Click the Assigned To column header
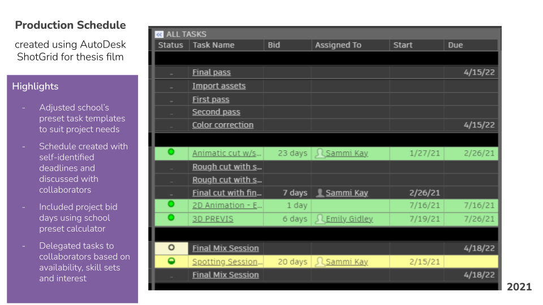The image size is (543, 305). point(338,45)
